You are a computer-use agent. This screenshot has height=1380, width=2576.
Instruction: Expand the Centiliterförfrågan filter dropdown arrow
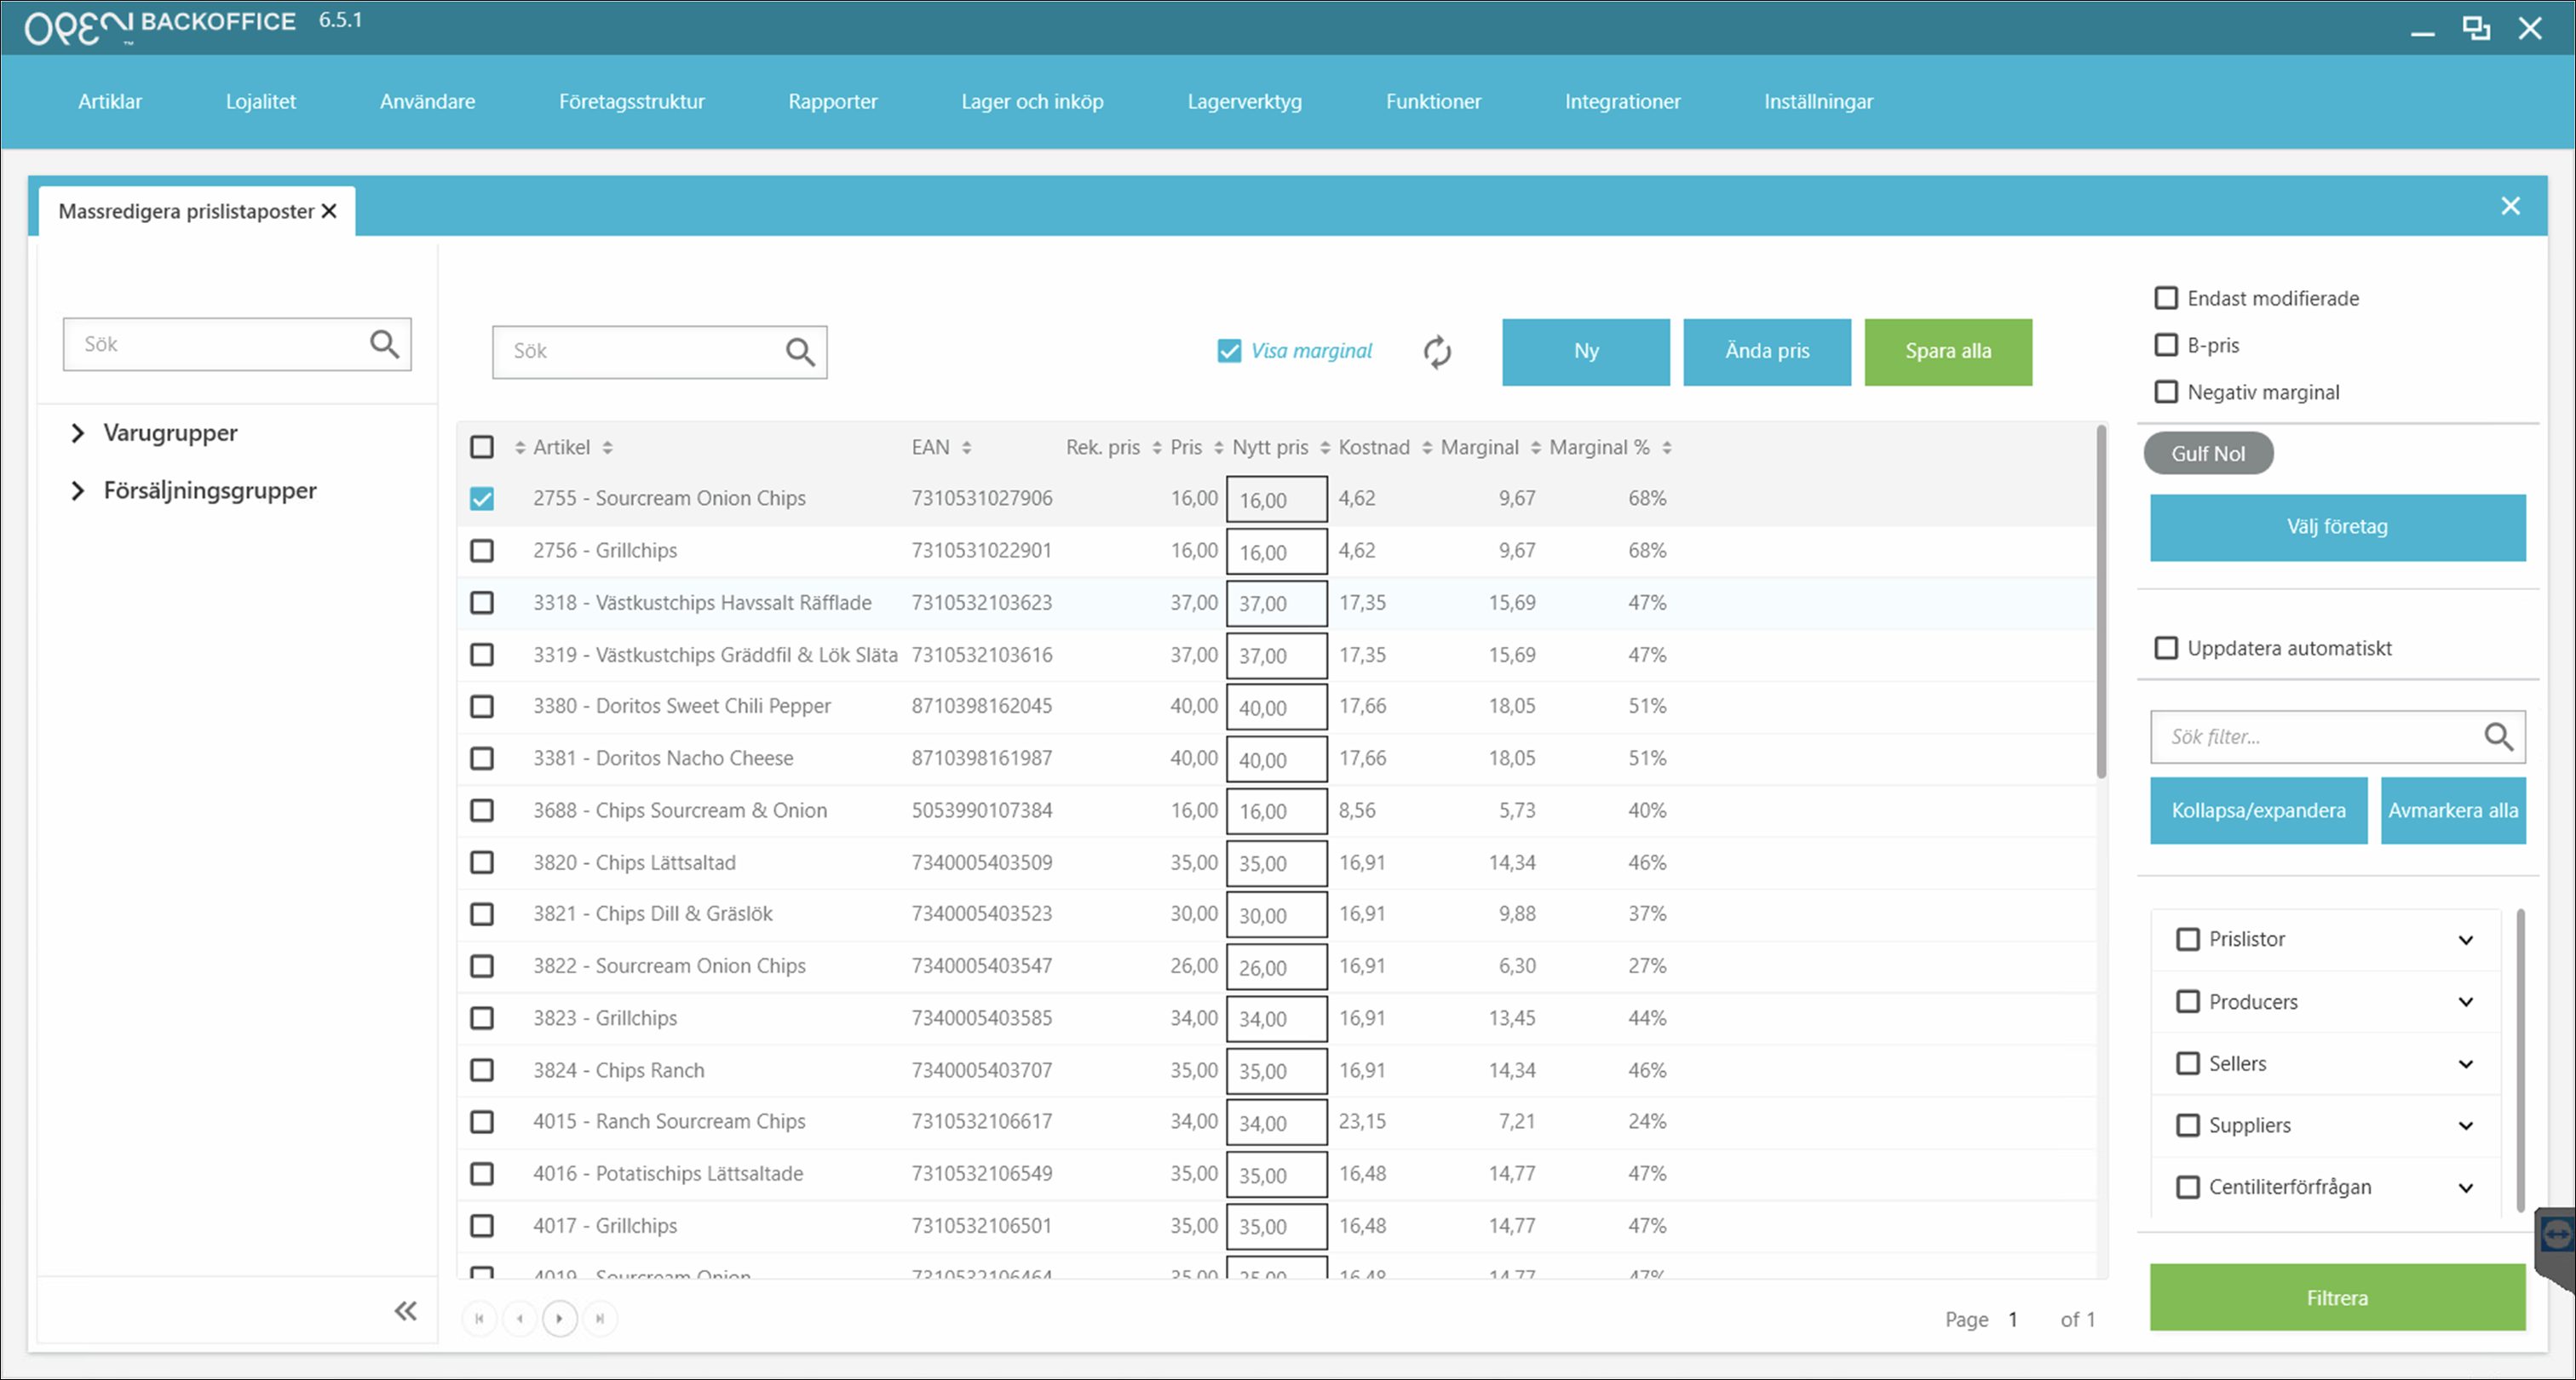pos(2466,1188)
